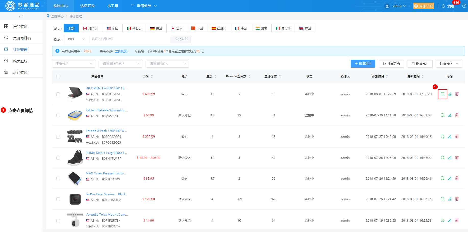Click the search condition input field
This screenshot has width=468, height=232.
(x=130, y=39)
